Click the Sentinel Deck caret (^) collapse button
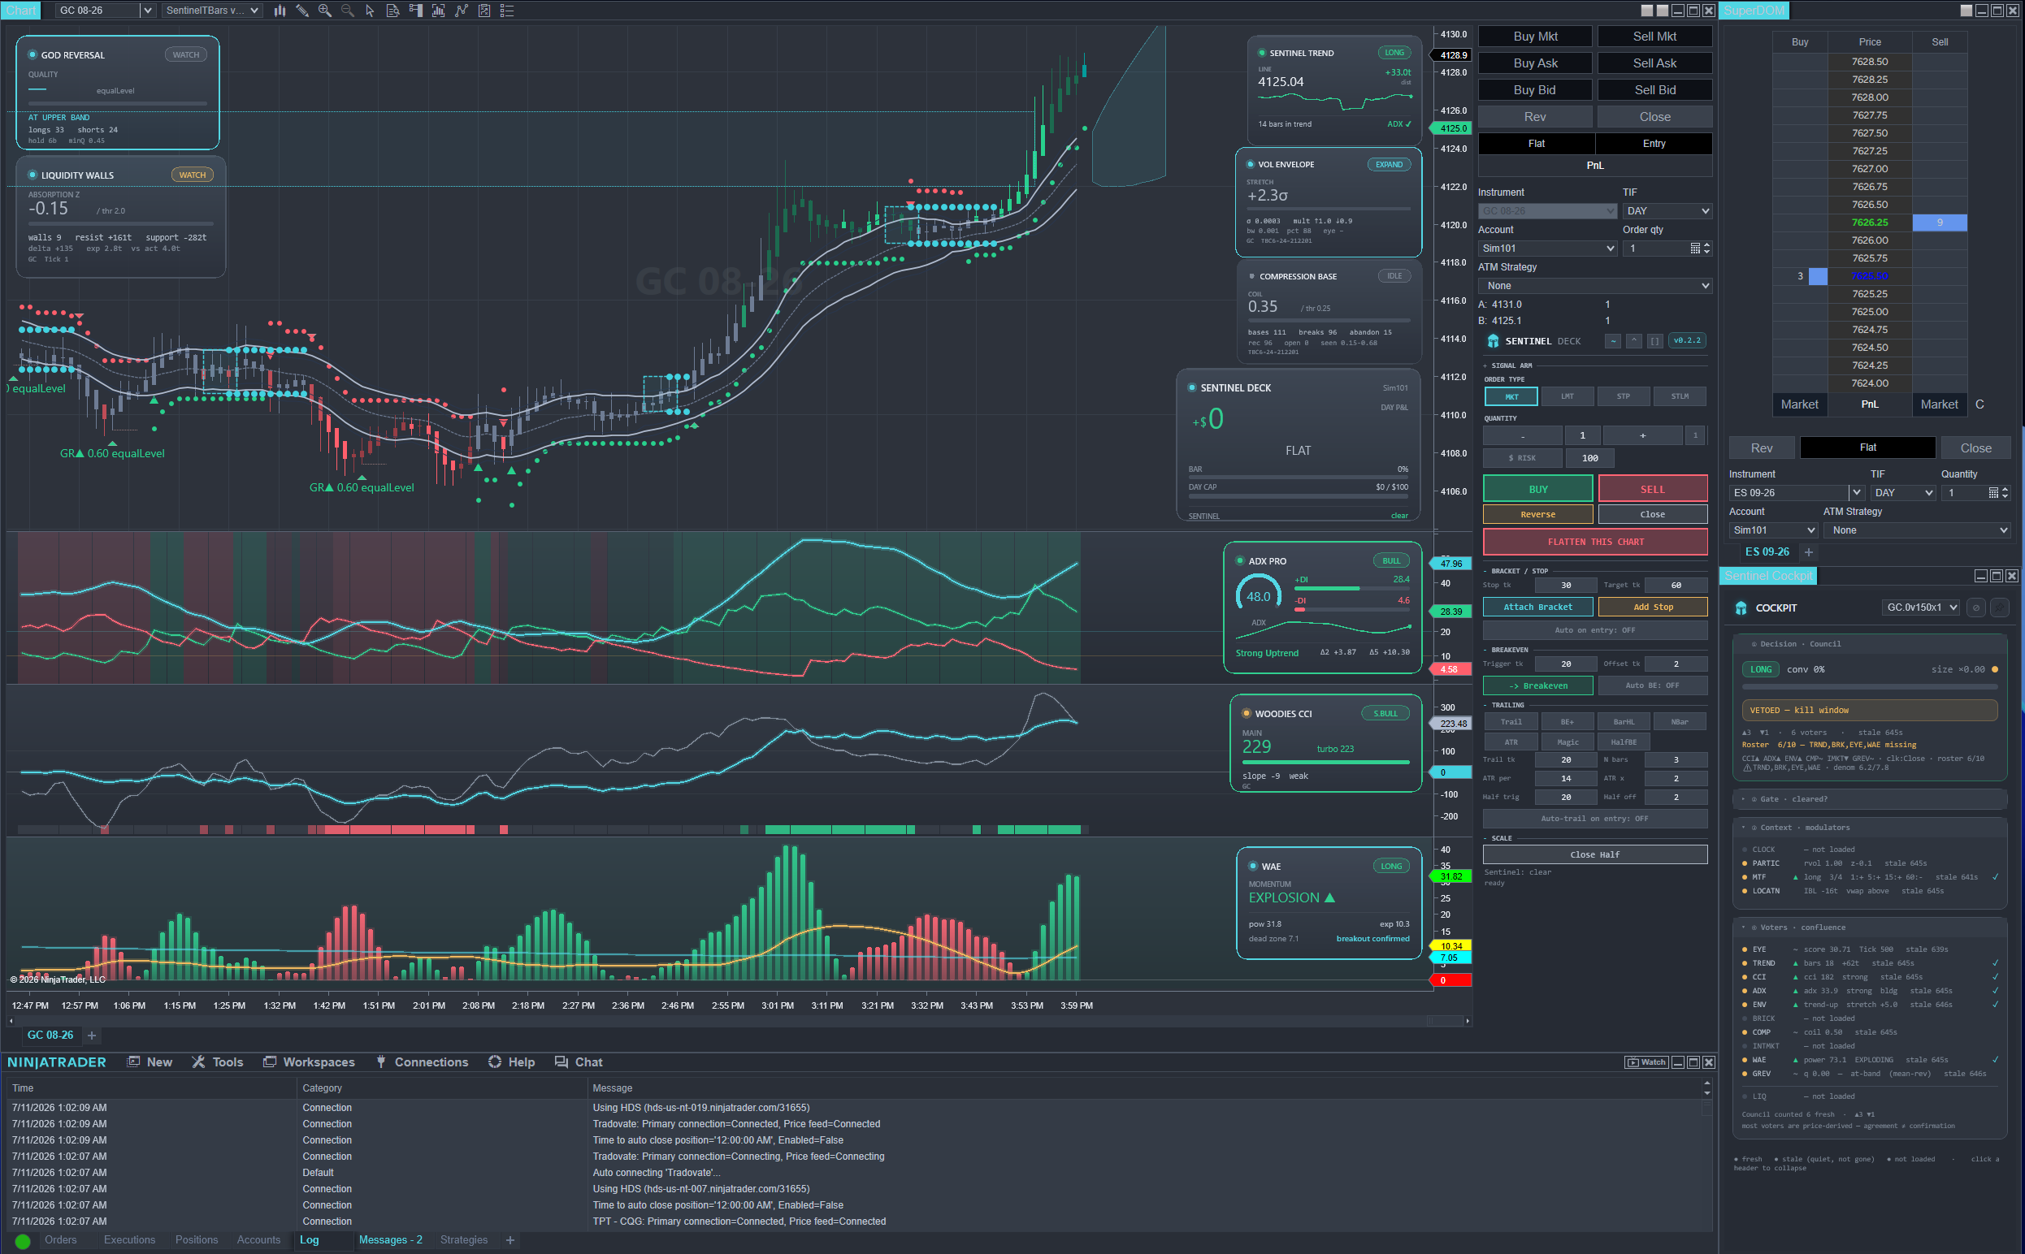Screen dimensions: 2025x1254 pos(1633,341)
